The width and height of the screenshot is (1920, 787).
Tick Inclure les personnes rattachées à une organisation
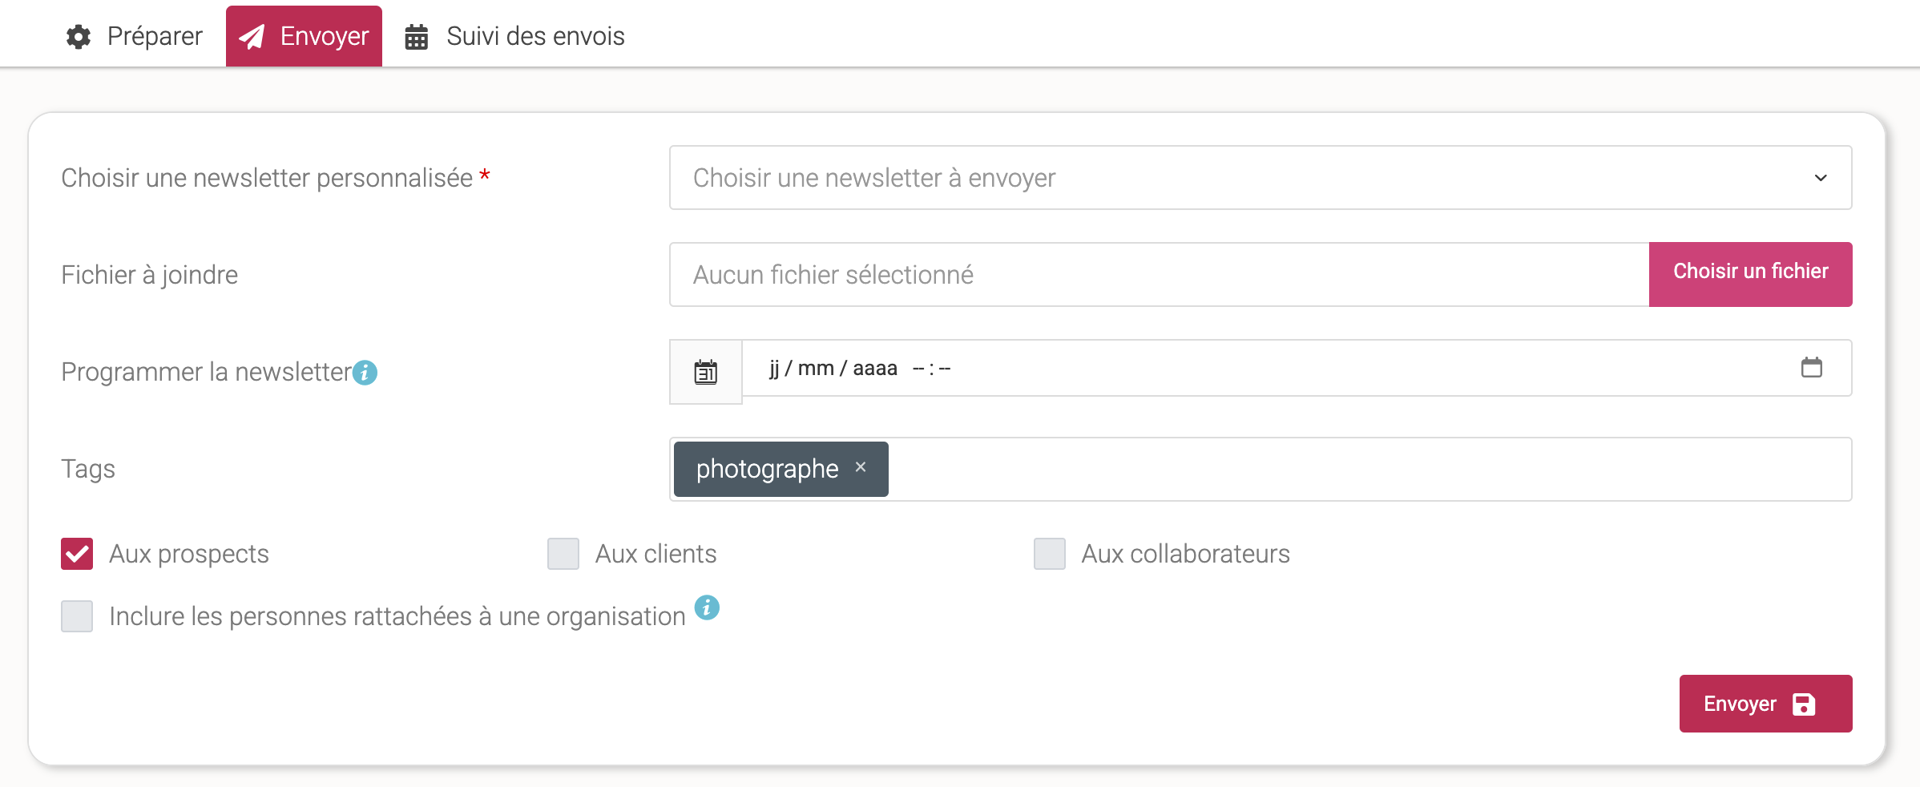pyautogui.click(x=77, y=616)
